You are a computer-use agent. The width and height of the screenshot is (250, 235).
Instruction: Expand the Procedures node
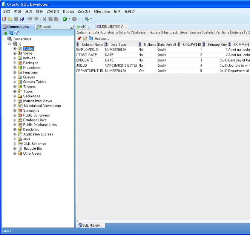point(15,68)
